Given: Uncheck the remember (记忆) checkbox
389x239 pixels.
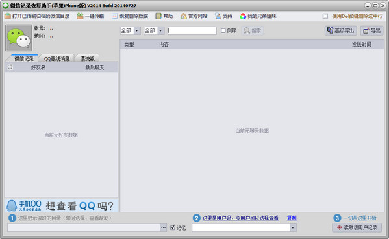Looking at the screenshot, I should pos(173,227).
